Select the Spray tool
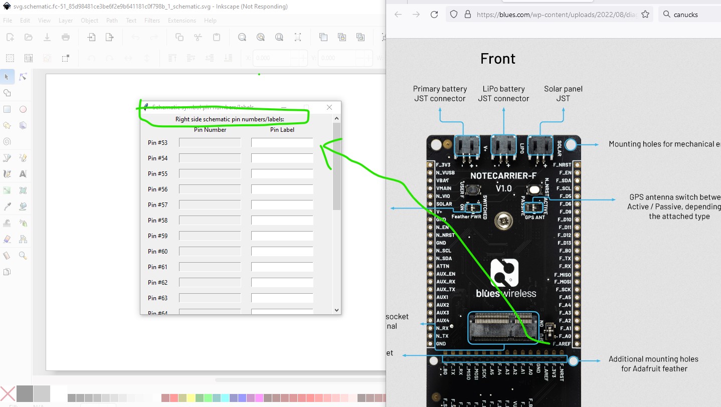This screenshot has height=407, width=721. click(23, 223)
